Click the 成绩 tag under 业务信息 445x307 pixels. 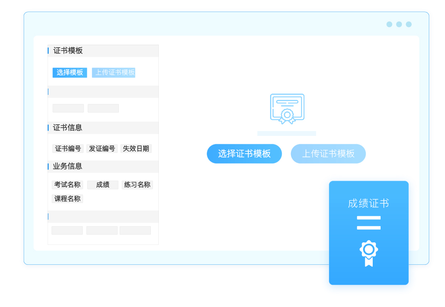[x=103, y=185]
